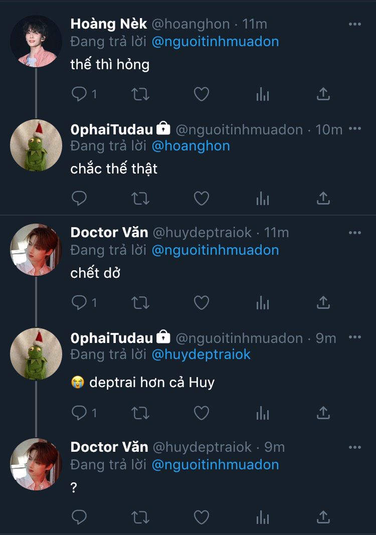View analytics for the "chắc thế thật" tweet
This screenshot has height=535, width=376.
tap(263, 199)
